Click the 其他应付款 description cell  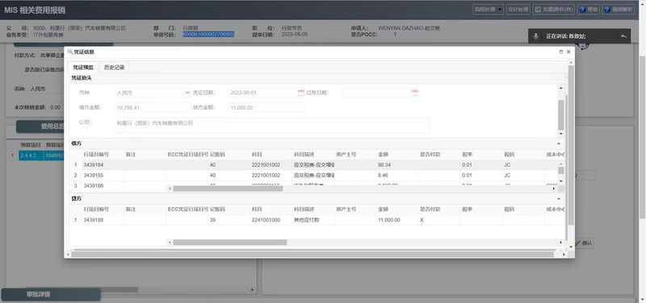point(313,220)
